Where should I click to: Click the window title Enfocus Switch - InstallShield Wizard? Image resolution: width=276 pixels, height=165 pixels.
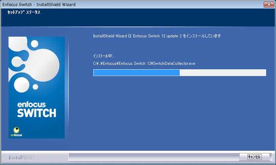pos(39,4)
